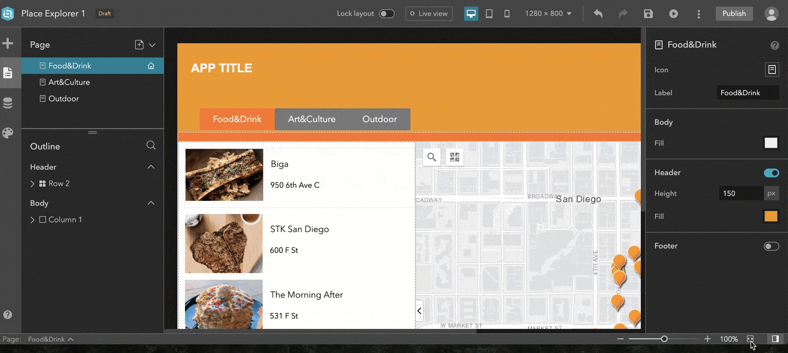Edit the Header Height value 150

pyautogui.click(x=741, y=193)
